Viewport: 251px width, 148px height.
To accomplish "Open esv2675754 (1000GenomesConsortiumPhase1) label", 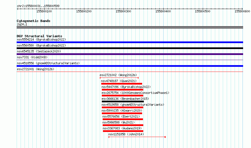I will pyautogui.click(x=135, y=93).
